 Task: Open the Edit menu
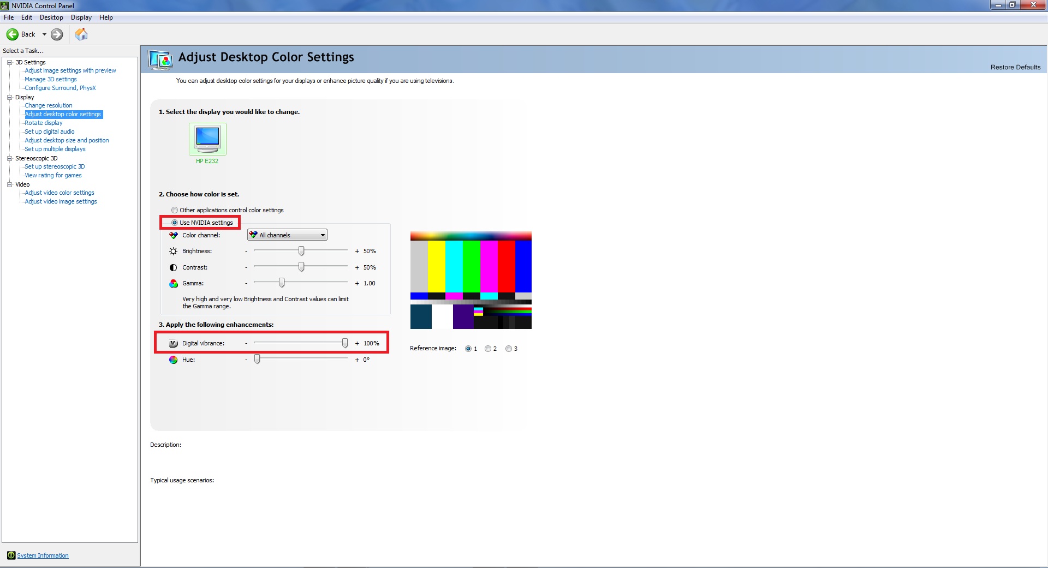coord(27,17)
